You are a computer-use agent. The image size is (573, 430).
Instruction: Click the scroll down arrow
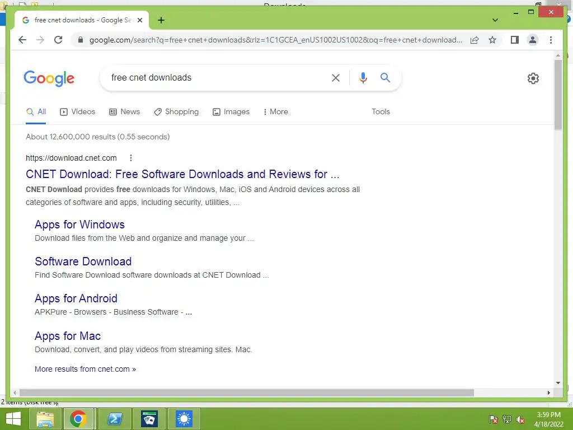pyautogui.click(x=558, y=383)
